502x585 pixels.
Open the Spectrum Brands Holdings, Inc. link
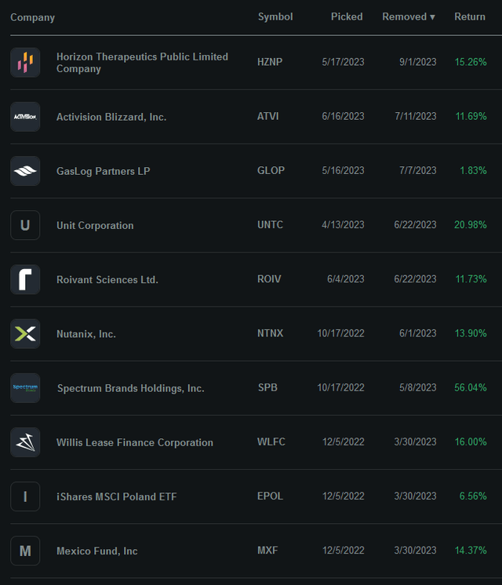pos(130,388)
